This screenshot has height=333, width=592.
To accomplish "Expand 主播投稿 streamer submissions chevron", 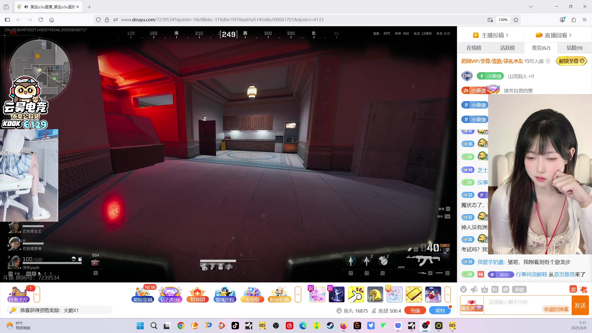I will tap(507, 35).
